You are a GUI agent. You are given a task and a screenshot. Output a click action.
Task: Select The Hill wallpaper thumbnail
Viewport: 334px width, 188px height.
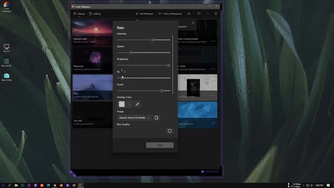click(x=93, y=115)
